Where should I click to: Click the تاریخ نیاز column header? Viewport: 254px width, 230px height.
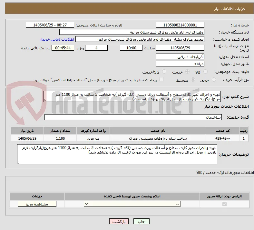tap(27, 131)
